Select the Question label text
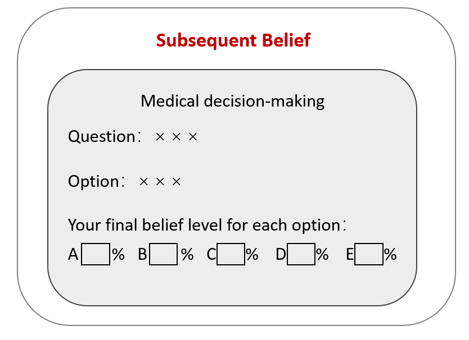Image resolution: width=469 pixels, height=340 pixels. tap(101, 136)
